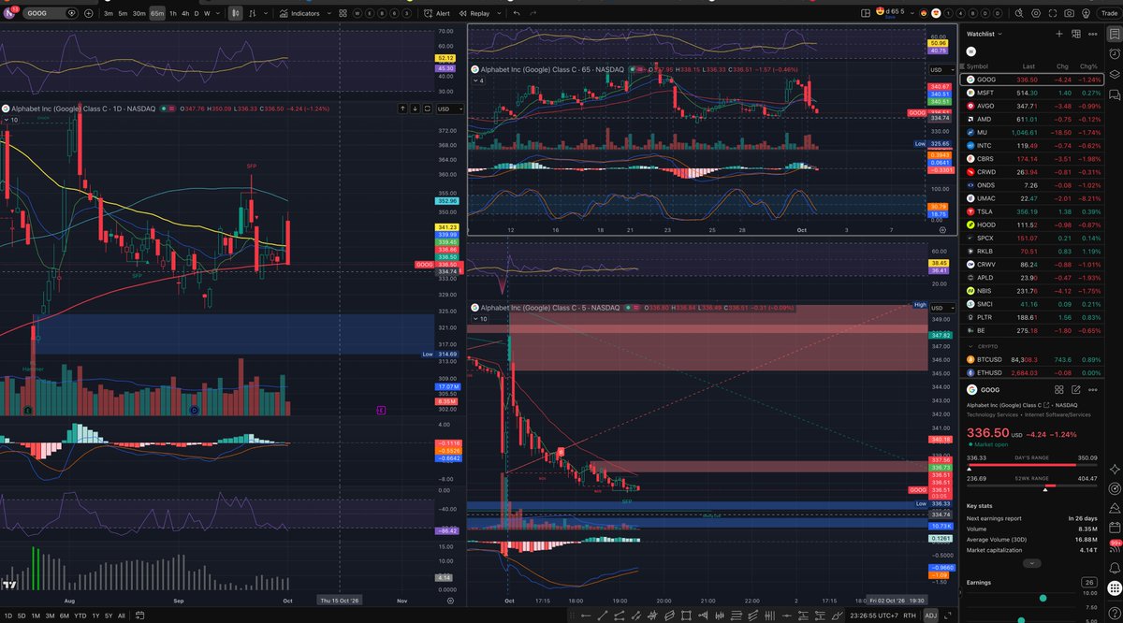Open the layout setup icon
This screenshot has width=1123, height=623.
coord(864,14)
